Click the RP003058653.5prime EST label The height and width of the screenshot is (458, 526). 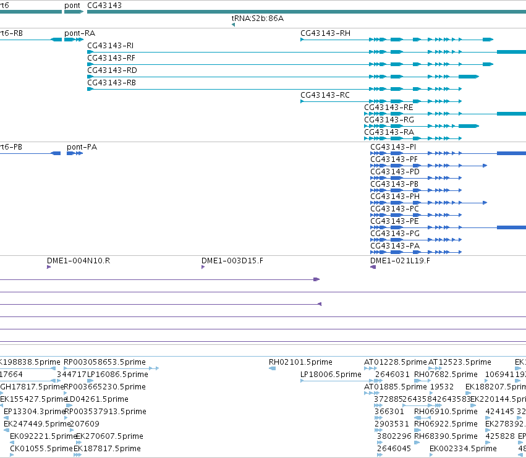(x=104, y=362)
